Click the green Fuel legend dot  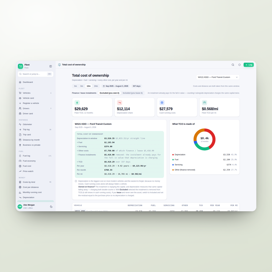[x=173, y=159]
